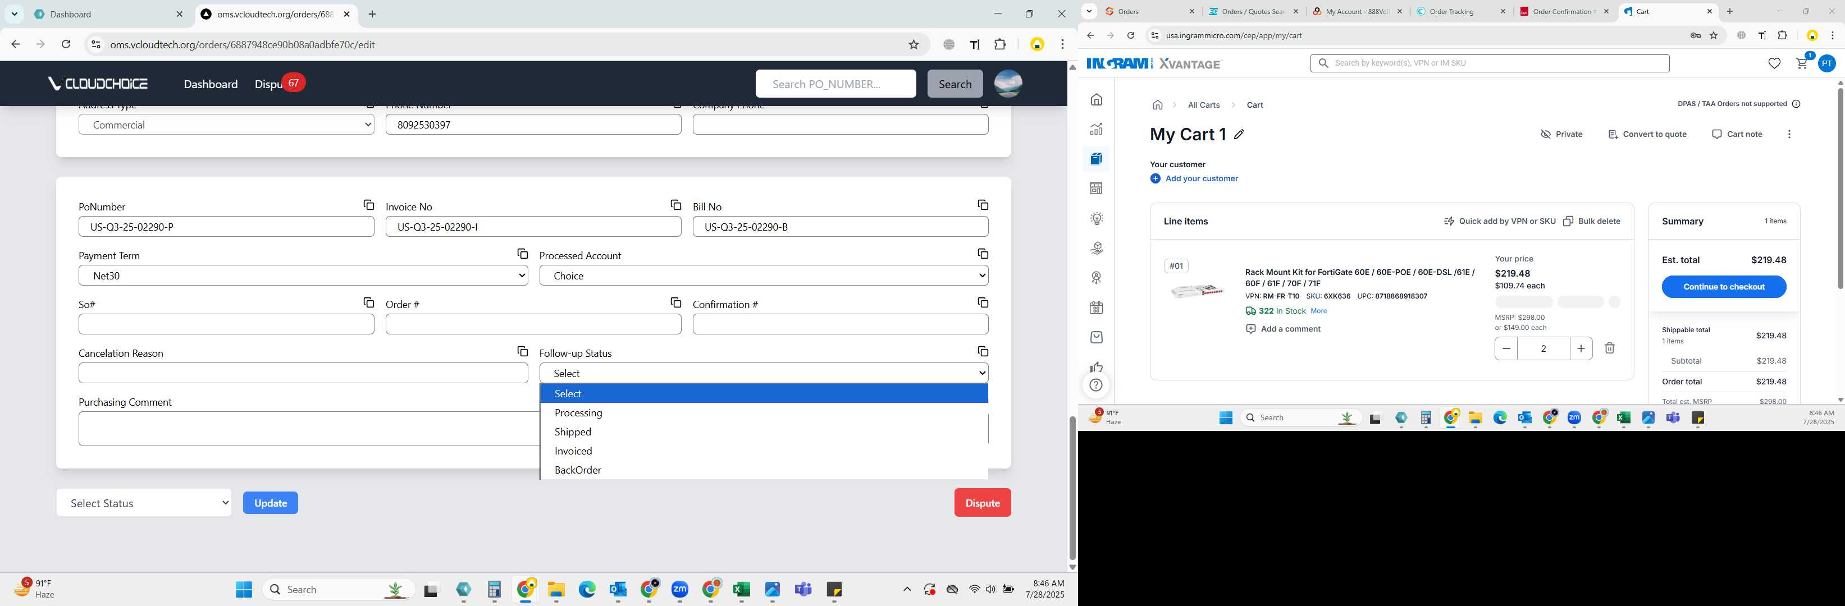
Task: Copy the Bill No value
Action: coord(983,205)
